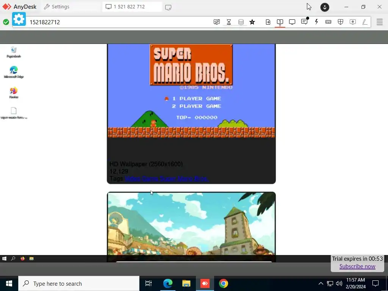Viewport: 388px width, 291px height.
Task: Open file transfer arrow-document icon
Action: click(x=268, y=22)
